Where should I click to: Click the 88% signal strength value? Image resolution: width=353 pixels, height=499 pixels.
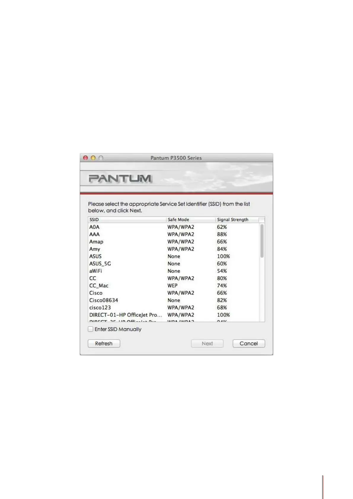(x=222, y=234)
